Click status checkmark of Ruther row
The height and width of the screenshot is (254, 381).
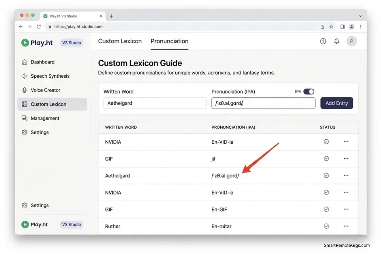(x=326, y=226)
